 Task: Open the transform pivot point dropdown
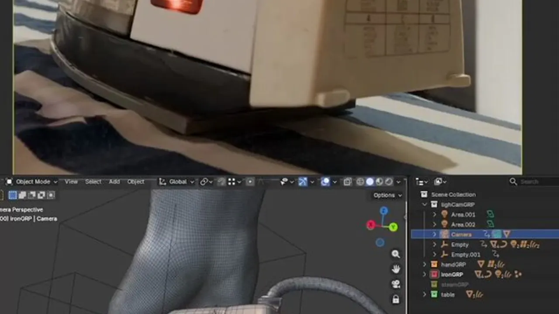pyautogui.click(x=206, y=182)
